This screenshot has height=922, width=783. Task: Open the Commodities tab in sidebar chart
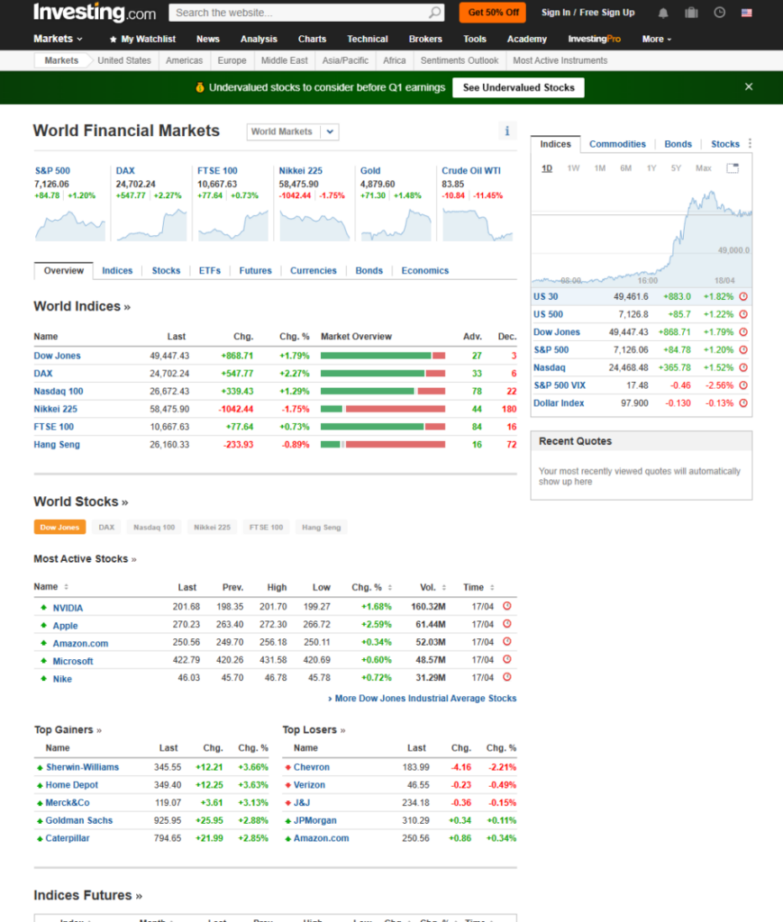coord(617,144)
